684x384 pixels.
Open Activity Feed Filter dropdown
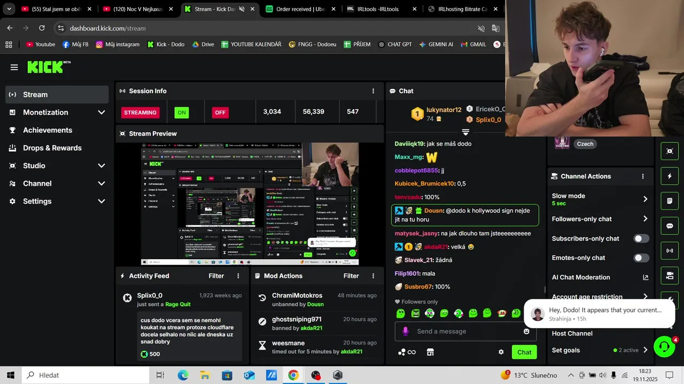pos(216,276)
